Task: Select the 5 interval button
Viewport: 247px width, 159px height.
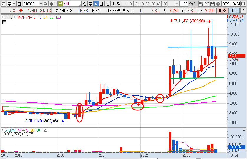Action: (x=136, y=4)
